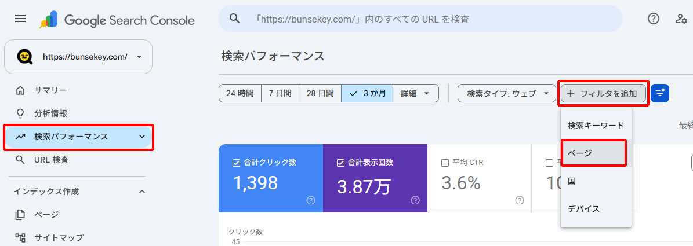Screen dimensions: 693x246
Task: Select the 3 か月 date range
Action: (367, 93)
